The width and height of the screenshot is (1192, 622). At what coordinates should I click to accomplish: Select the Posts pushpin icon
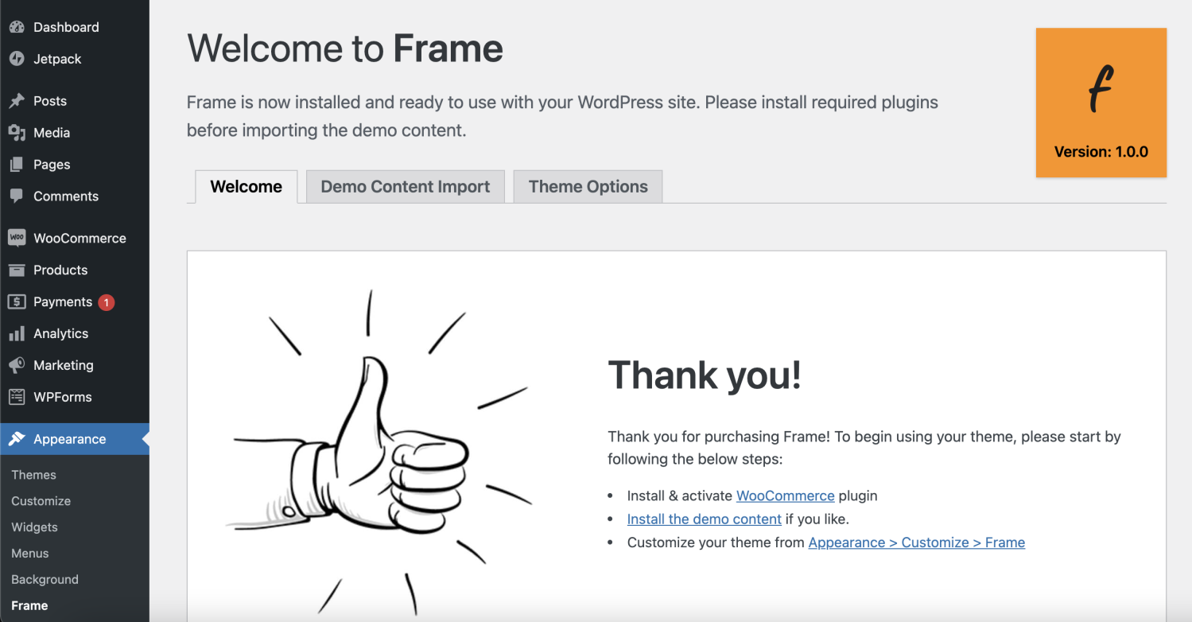point(17,100)
